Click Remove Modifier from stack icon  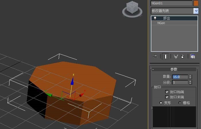[182, 56]
